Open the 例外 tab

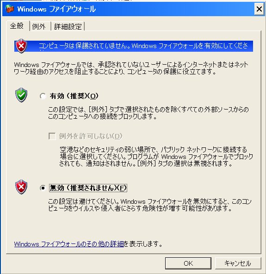[x=39, y=26]
